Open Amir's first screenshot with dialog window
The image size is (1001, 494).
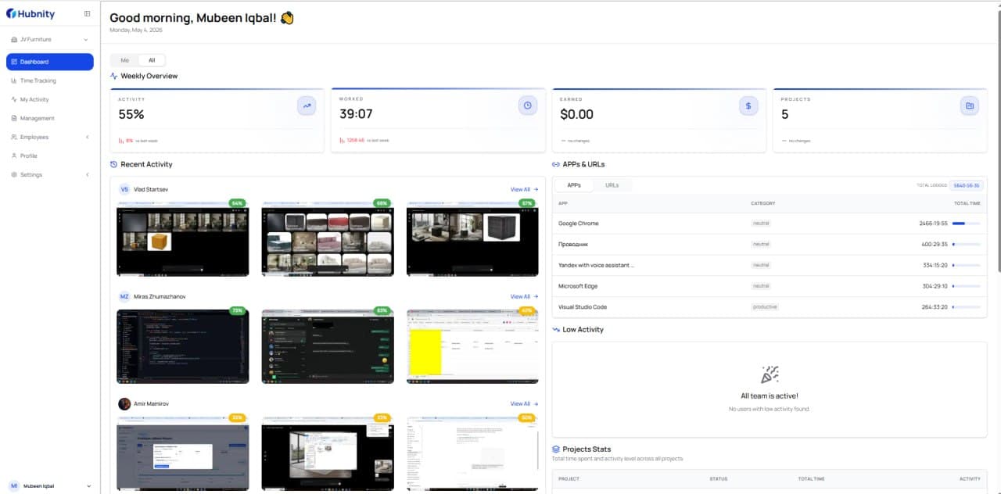click(183, 454)
